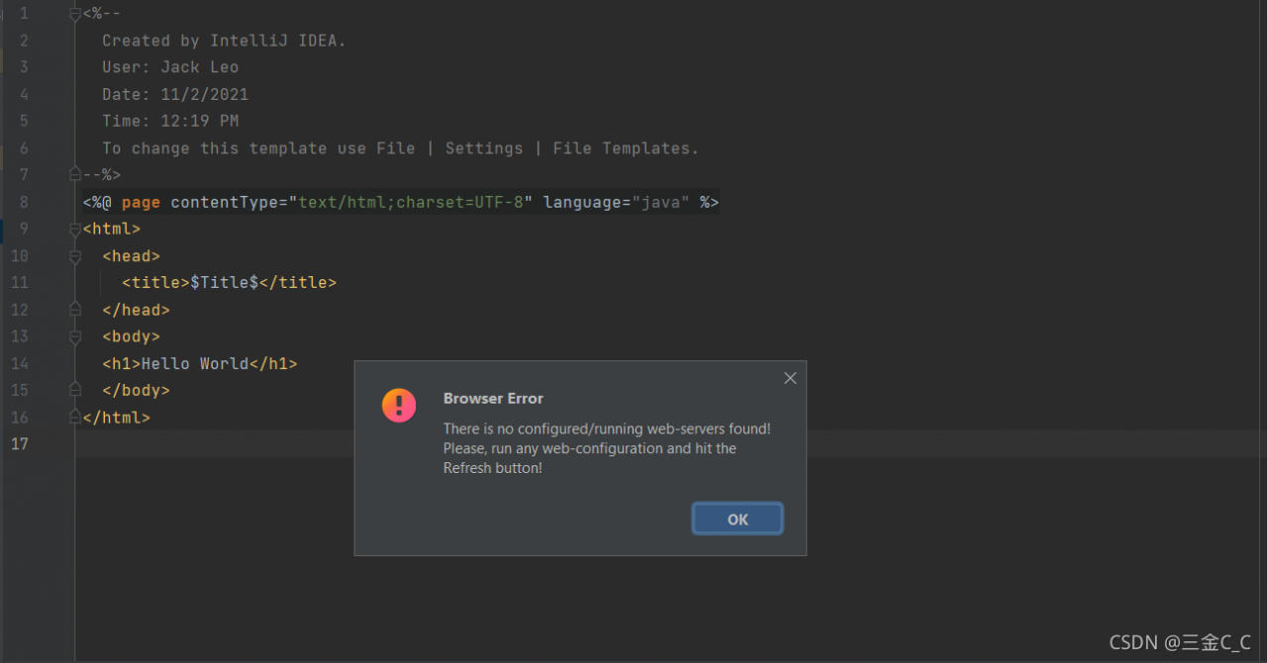The height and width of the screenshot is (663, 1267).
Task: Click OK in Browser Error dialog
Action: [737, 519]
